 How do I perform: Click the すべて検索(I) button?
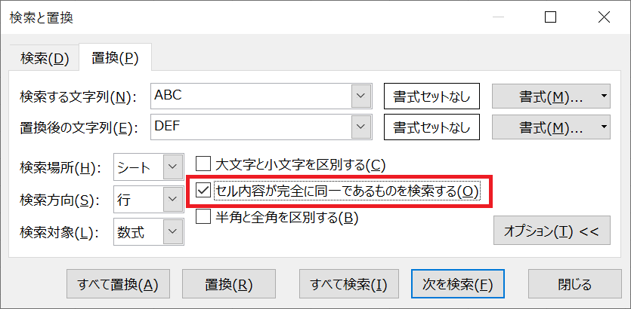point(348,284)
